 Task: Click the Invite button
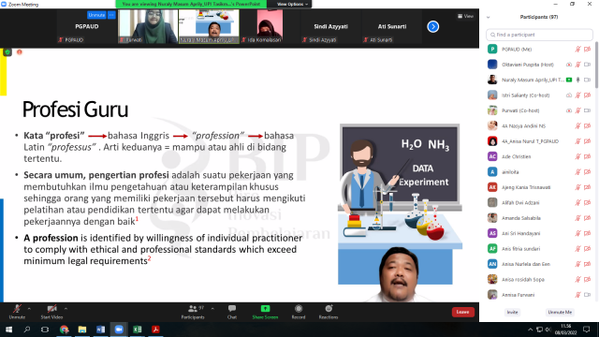(x=512, y=312)
